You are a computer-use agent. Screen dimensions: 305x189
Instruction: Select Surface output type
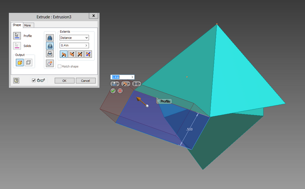29,62
